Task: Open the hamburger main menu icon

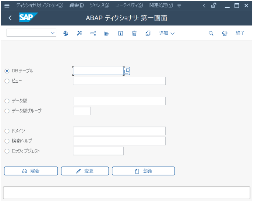Action: click(7, 6)
